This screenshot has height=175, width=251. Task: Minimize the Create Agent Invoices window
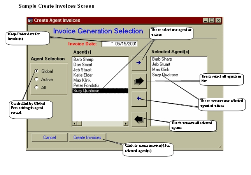coord(205,21)
